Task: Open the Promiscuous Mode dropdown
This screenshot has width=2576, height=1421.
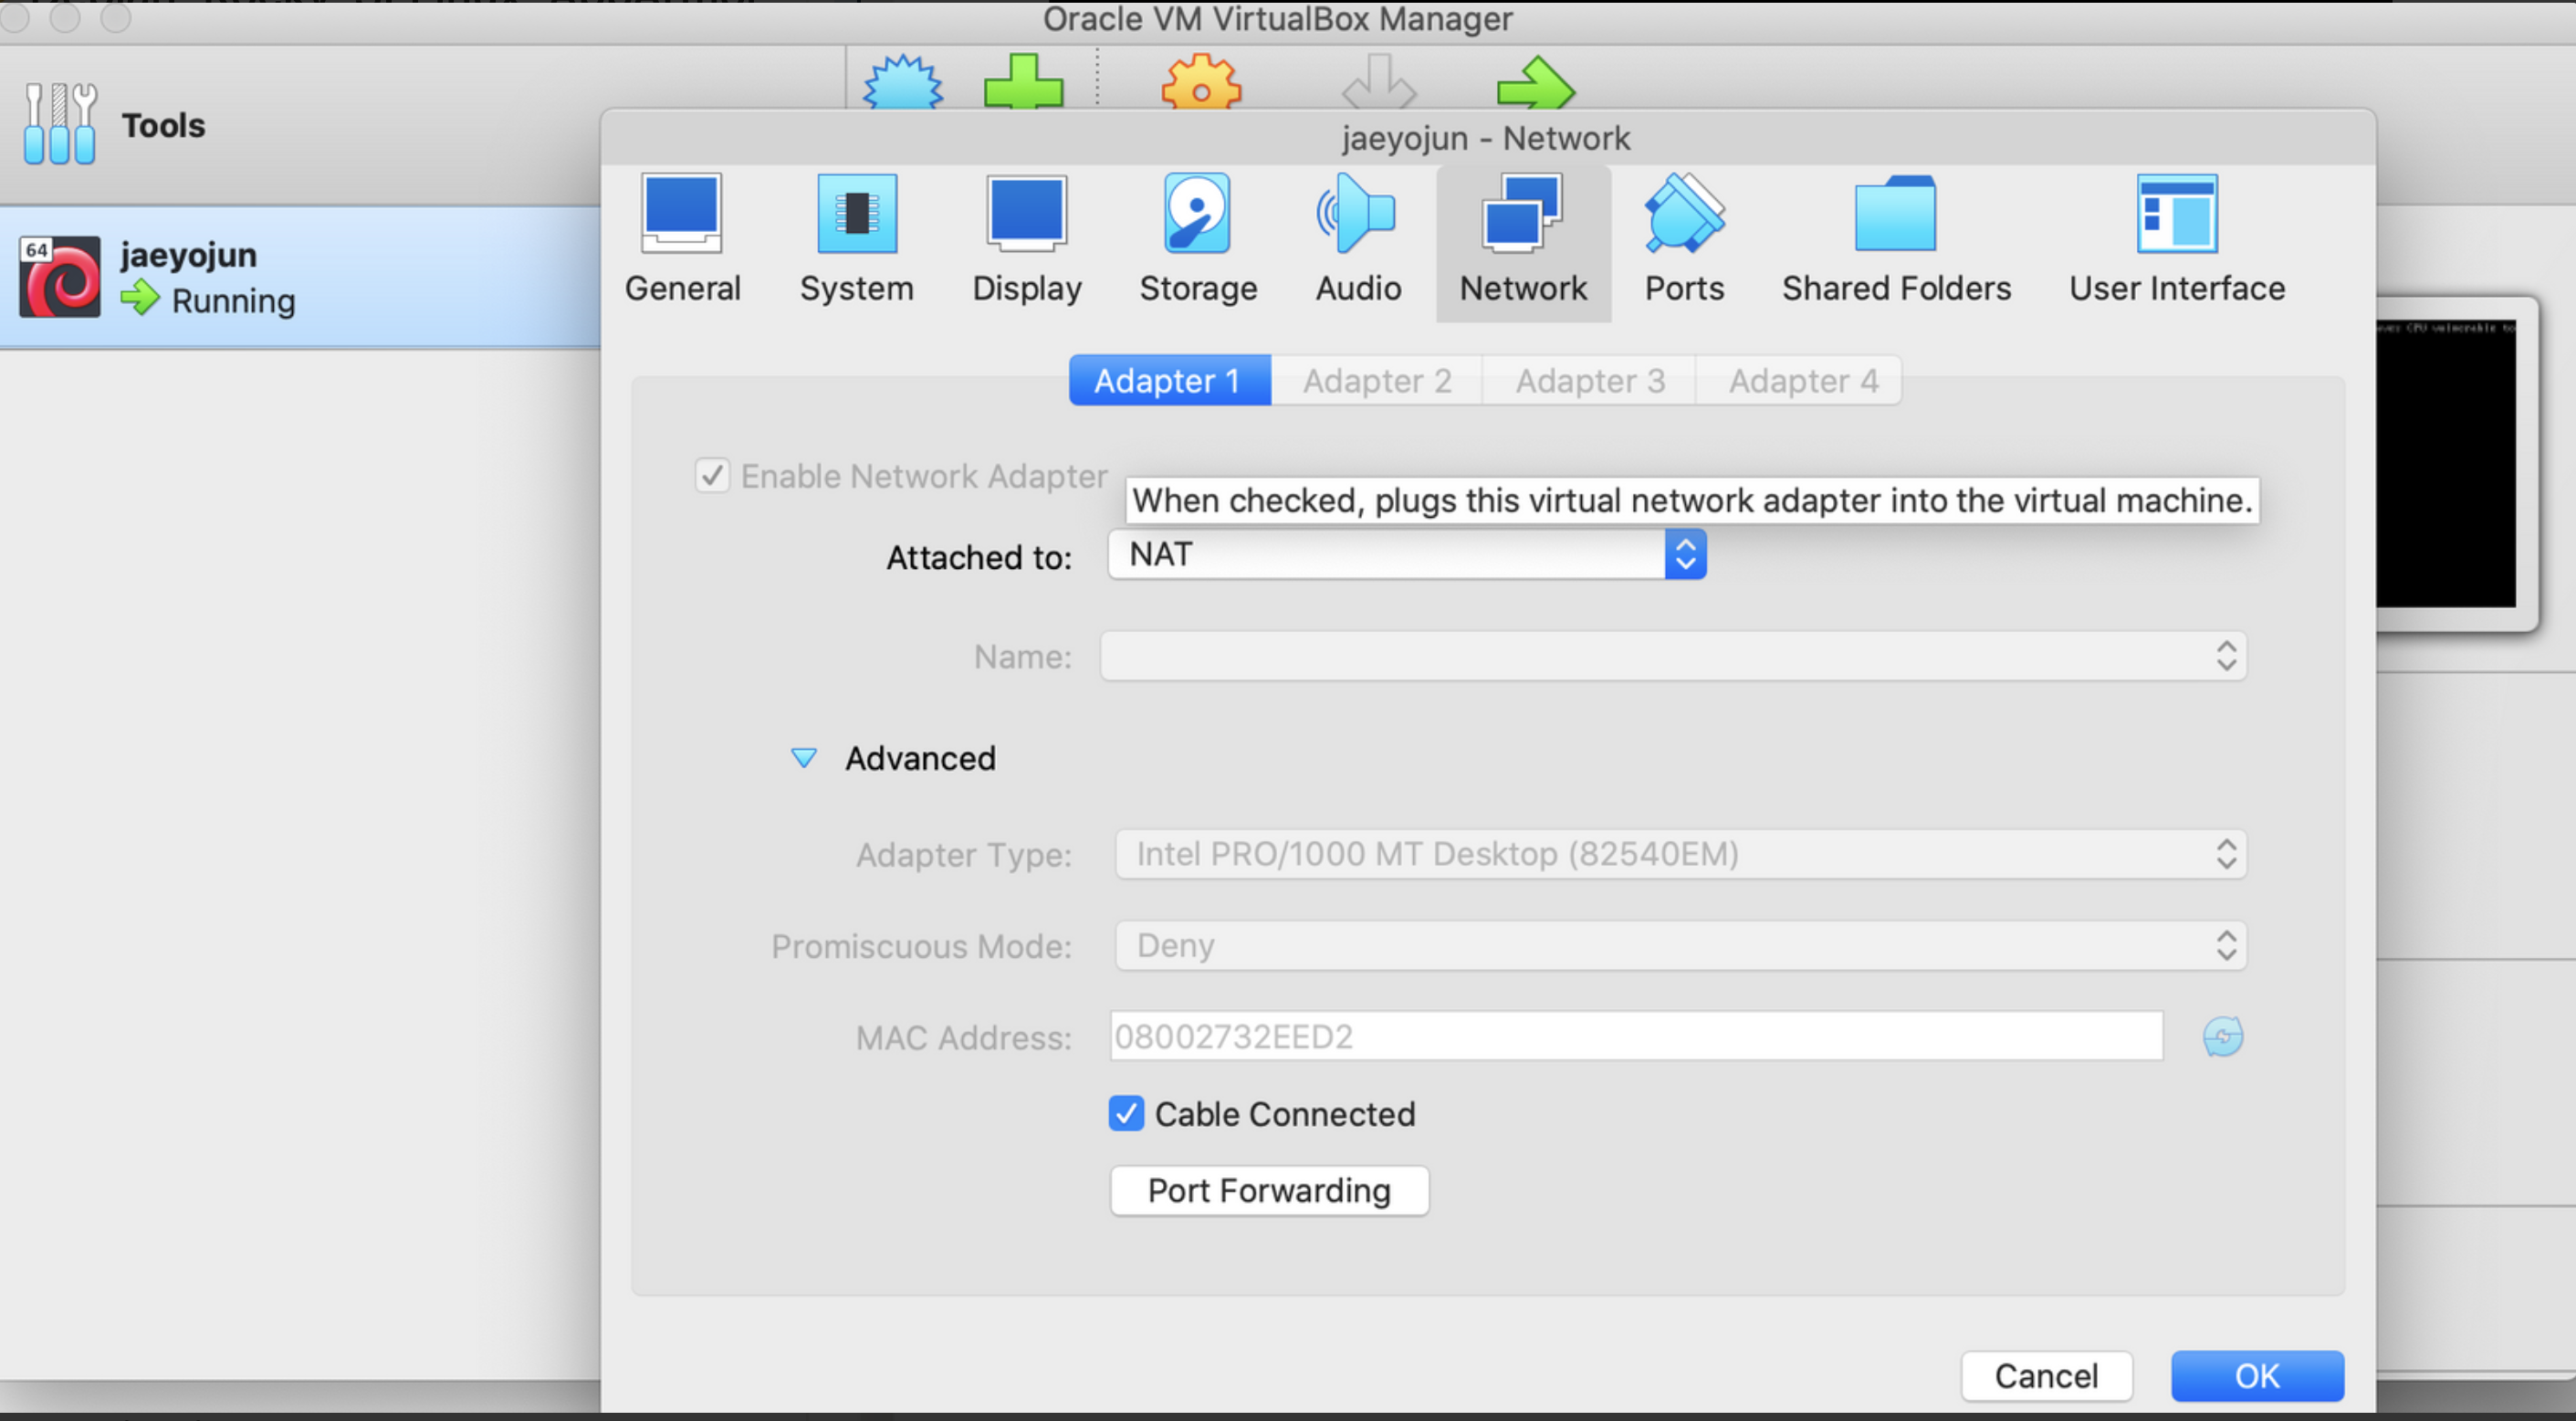Action: [1680, 946]
